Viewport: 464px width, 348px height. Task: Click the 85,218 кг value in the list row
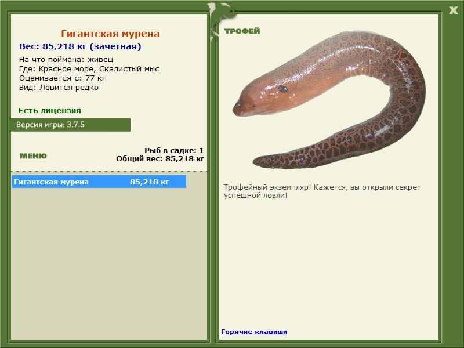[150, 182]
